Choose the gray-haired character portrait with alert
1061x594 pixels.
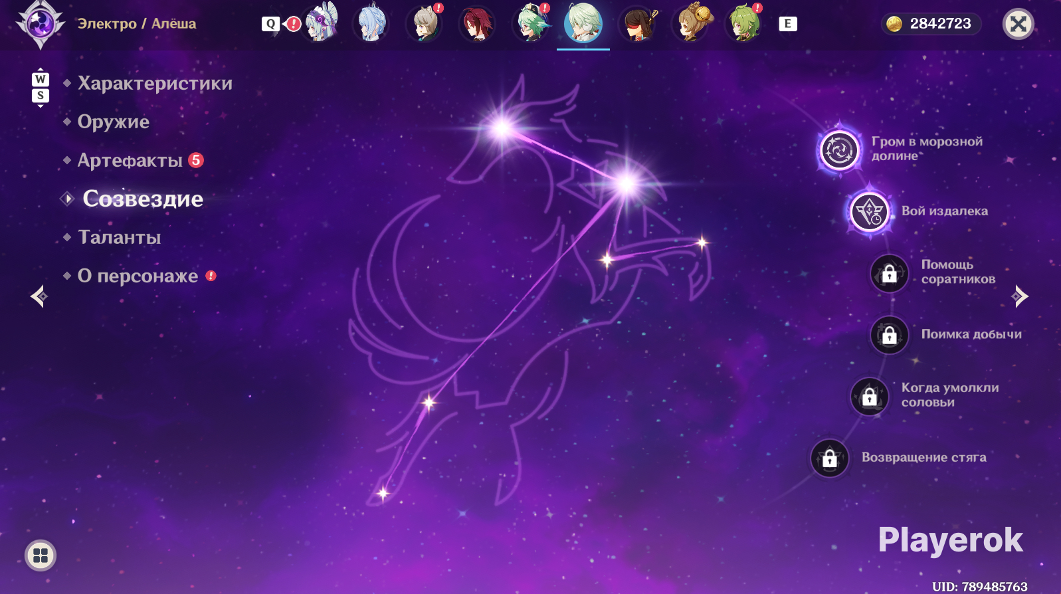point(425,23)
